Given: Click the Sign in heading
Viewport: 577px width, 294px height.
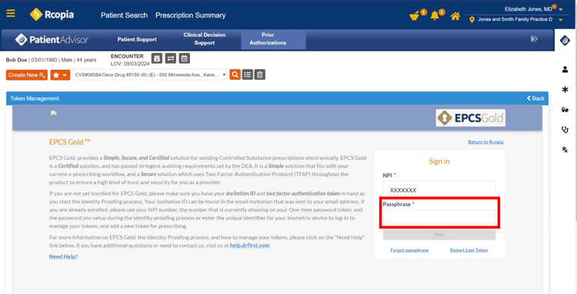Looking at the screenshot, I should [439, 161].
